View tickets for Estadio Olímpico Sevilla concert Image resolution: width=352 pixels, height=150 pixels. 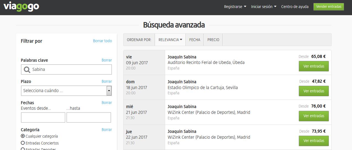point(314,91)
